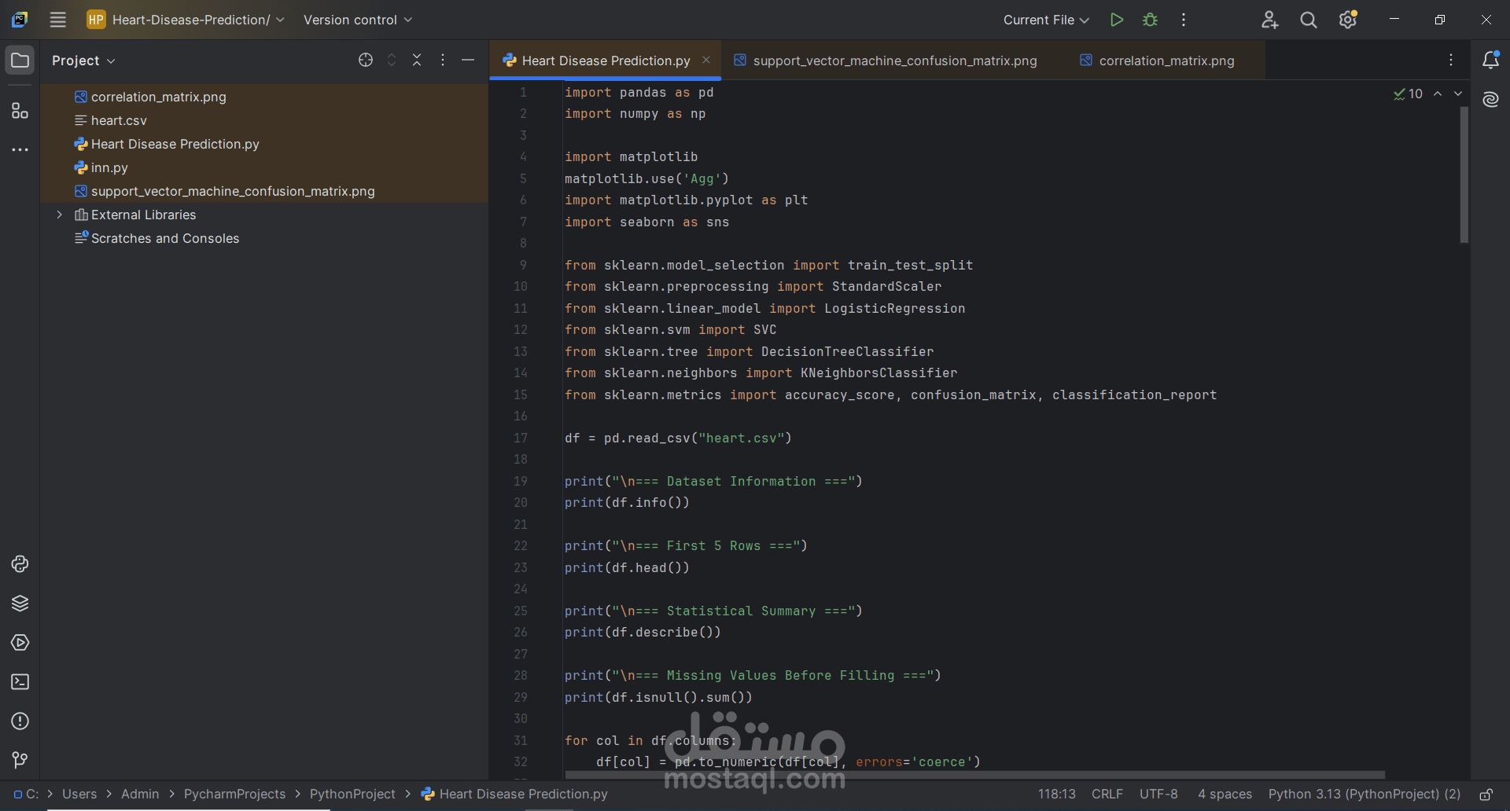Screen dimensions: 1510x811
Task: Open editor tabs options menu
Action: click(1451, 60)
